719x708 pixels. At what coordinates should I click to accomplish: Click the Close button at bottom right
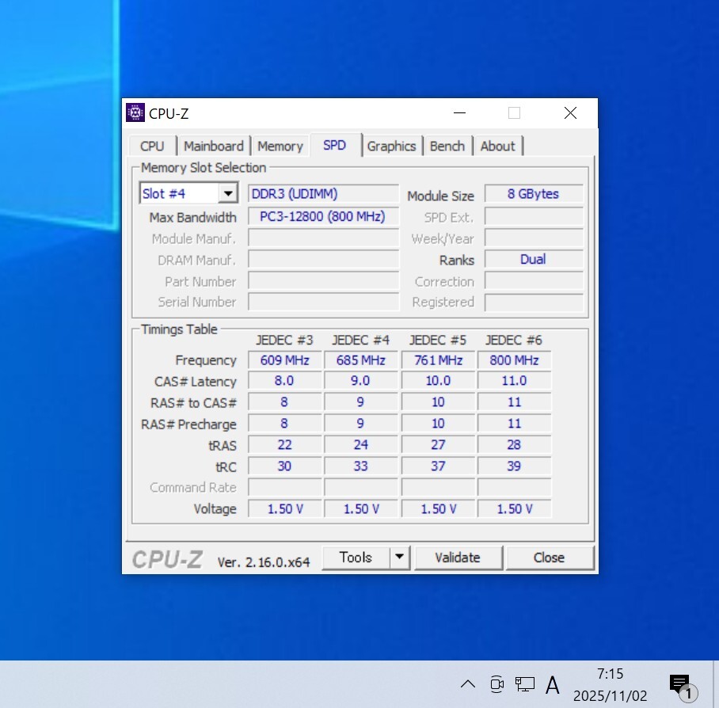549,558
